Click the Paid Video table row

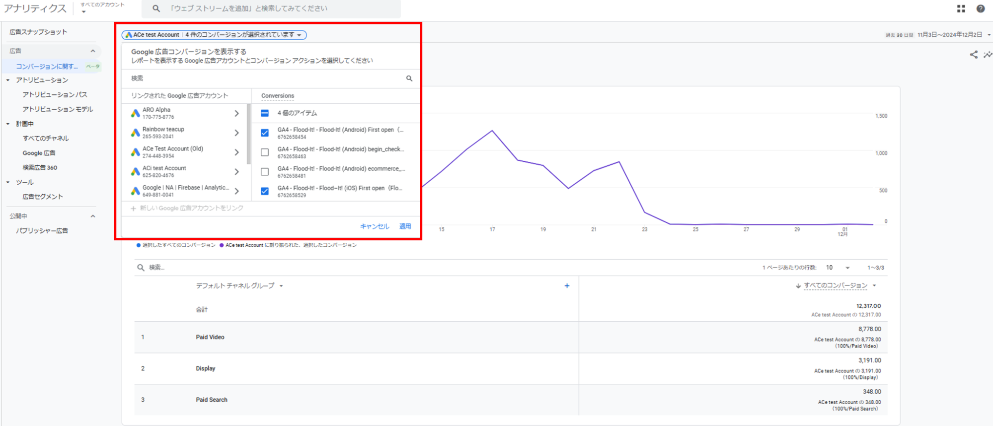point(511,337)
